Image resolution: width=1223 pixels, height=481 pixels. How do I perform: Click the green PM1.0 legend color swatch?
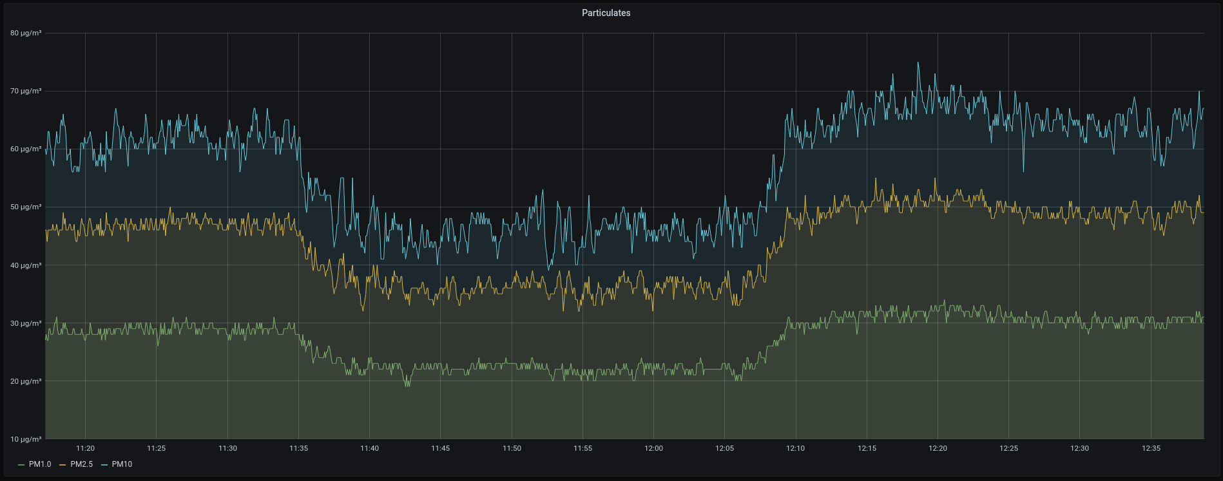coord(21,465)
